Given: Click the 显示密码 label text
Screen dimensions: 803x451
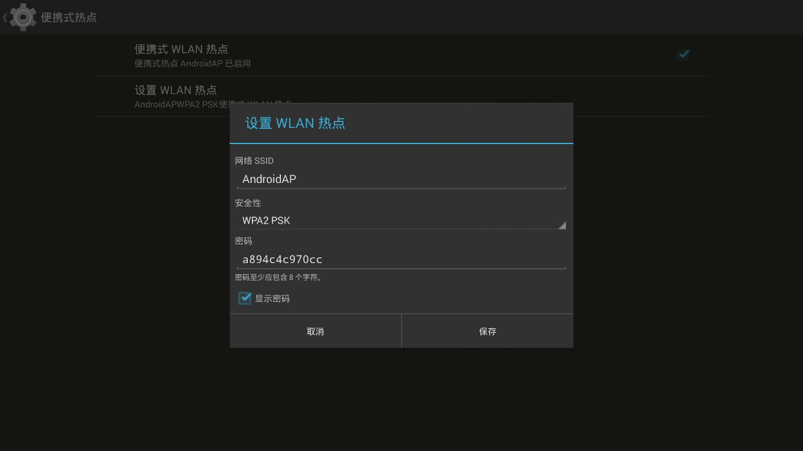Looking at the screenshot, I should click(x=272, y=299).
